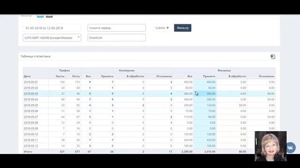Click the 110.00 finance cell
Viewport: 300px width, 168px height.
pyautogui.click(x=188, y=117)
